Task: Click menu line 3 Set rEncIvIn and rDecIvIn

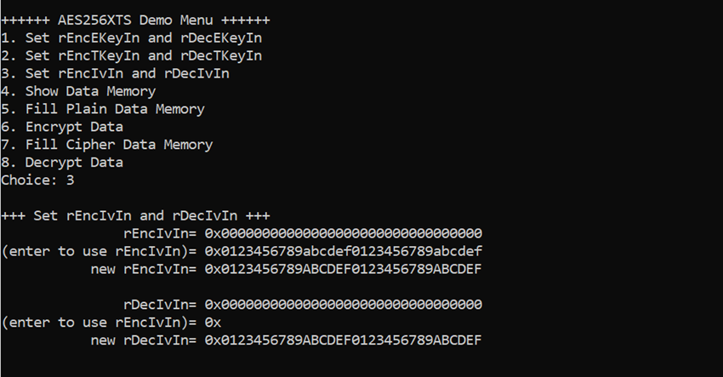Action: pyautogui.click(x=116, y=74)
